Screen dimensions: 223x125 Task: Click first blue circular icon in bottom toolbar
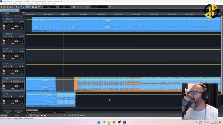pyautogui.click(x=59, y=115)
